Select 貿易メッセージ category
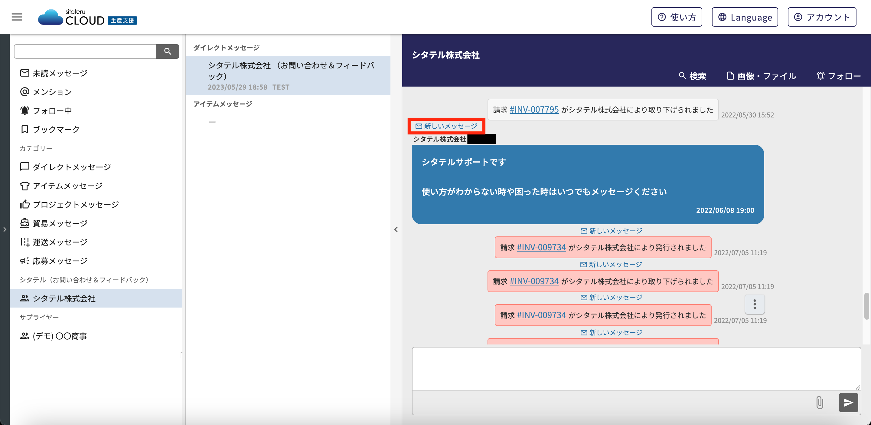The height and width of the screenshot is (425, 871). pos(96,223)
